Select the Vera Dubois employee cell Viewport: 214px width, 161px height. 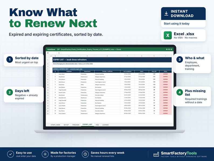tap(69, 87)
